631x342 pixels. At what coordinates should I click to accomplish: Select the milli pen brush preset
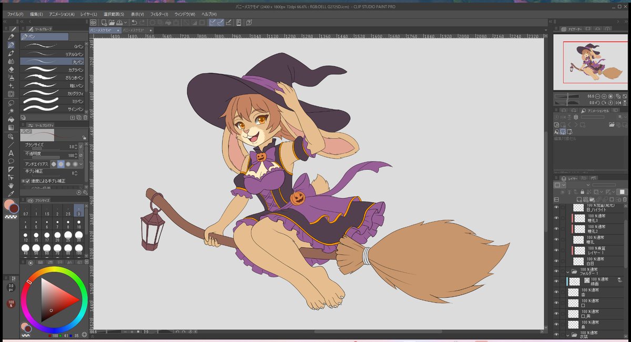pyautogui.click(x=52, y=101)
